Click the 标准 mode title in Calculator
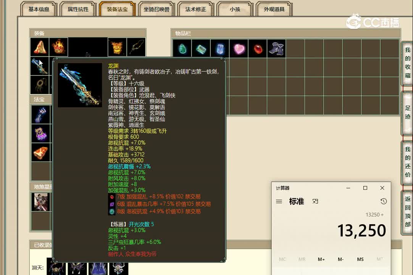This screenshot has height=275, width=413. point(297,201)
